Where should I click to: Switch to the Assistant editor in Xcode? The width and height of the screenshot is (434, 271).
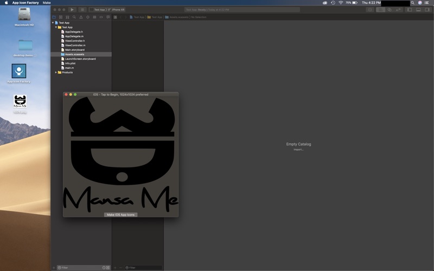click(x=390, y=10)
